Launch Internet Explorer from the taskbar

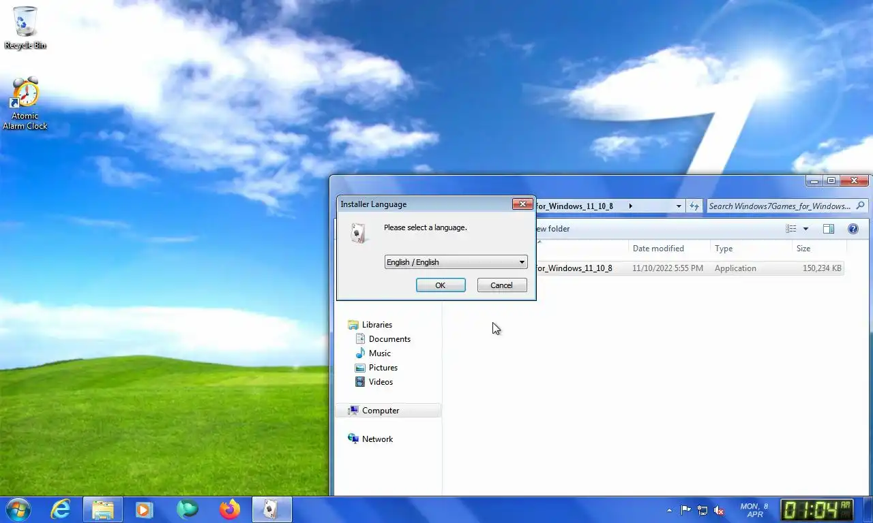[x=61, y=509]
